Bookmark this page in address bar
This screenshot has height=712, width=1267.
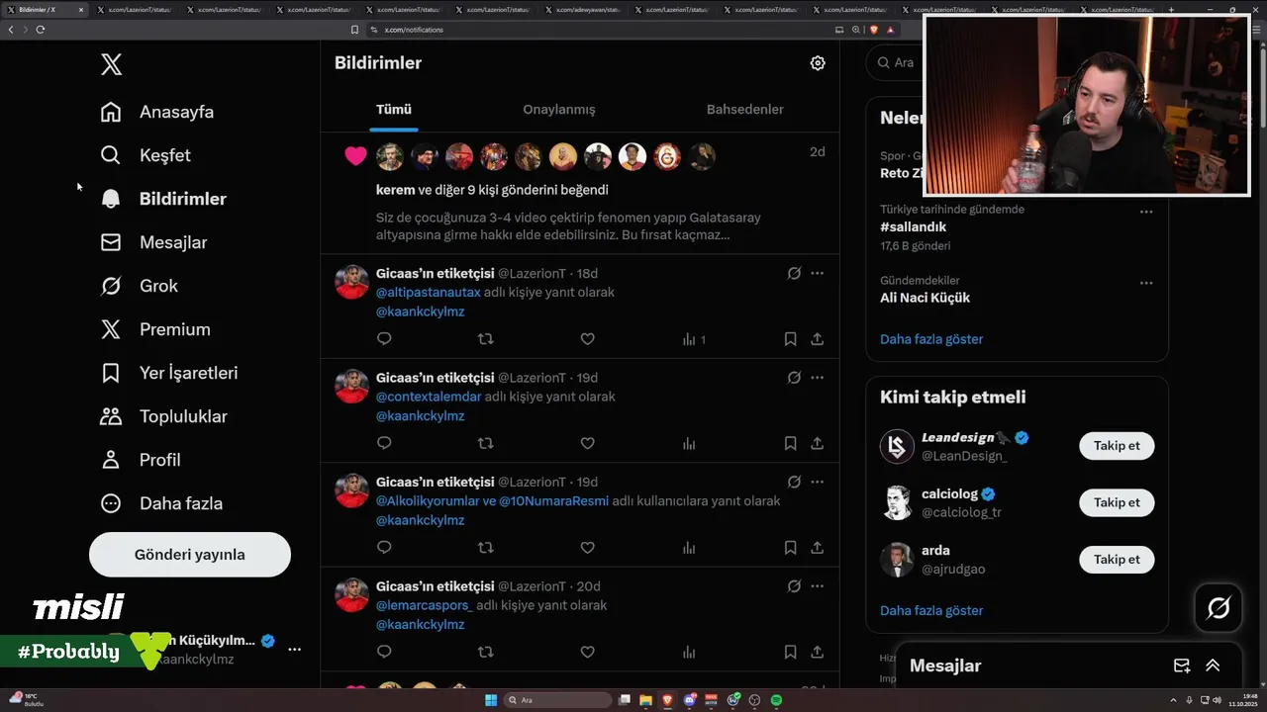[x=354, y=30]
